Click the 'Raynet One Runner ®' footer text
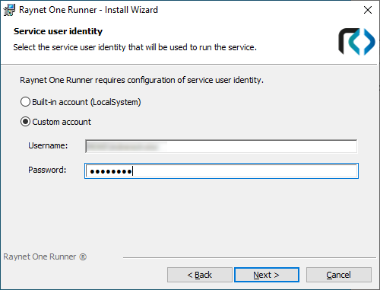This screenshot has height=290, width=380. click(45, 257)
